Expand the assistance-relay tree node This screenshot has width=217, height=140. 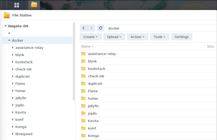pos(13,48)
